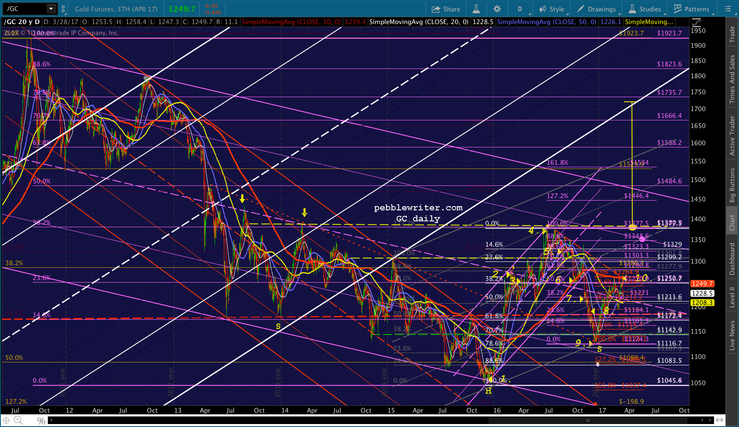Toggle the Active Trader side panel

click(732, 136)
